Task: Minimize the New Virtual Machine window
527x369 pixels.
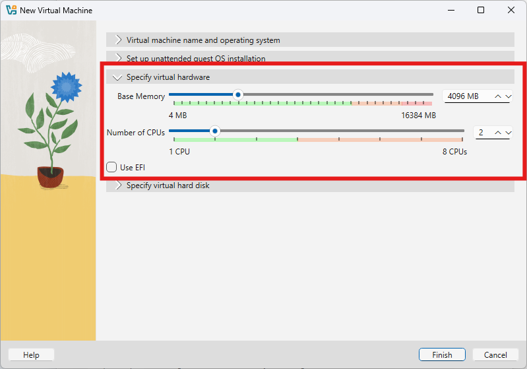Action: click(x=451, y=10)
